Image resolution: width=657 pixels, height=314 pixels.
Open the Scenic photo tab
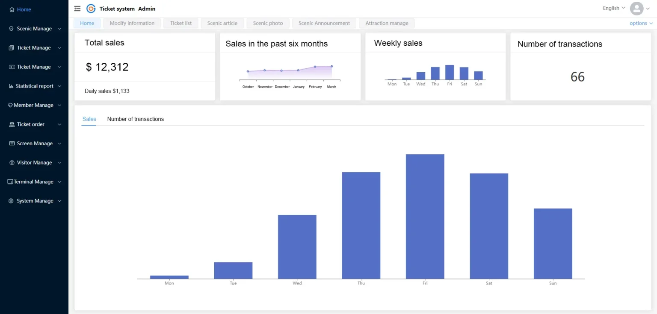pyautogui.click(x=268, y=23)
